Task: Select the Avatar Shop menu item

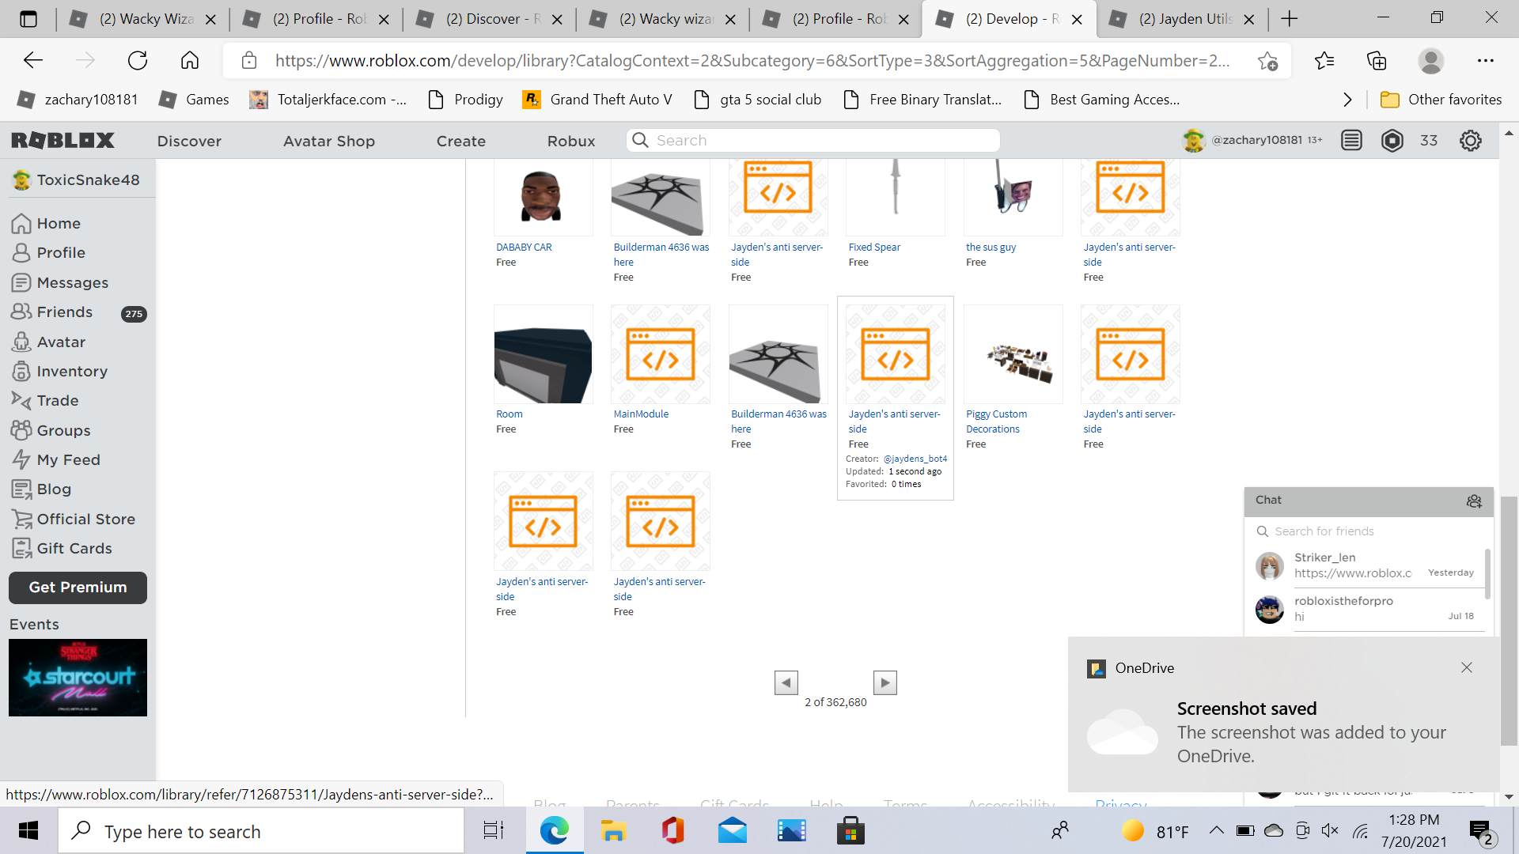Action: [328, 141]
